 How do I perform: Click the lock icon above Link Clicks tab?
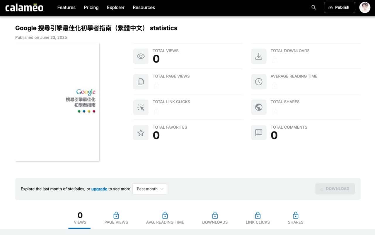258,215
